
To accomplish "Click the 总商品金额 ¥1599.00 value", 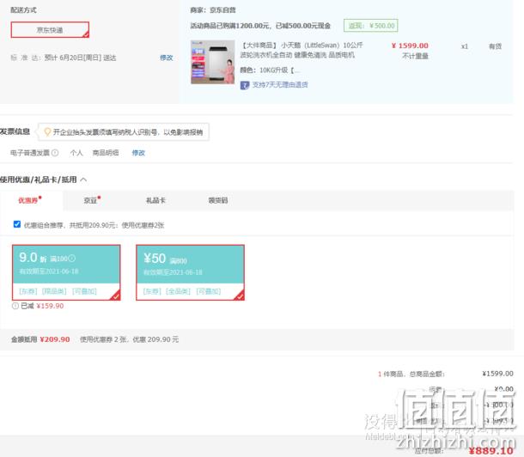I will pyautogui.click(x=497, y=374).
